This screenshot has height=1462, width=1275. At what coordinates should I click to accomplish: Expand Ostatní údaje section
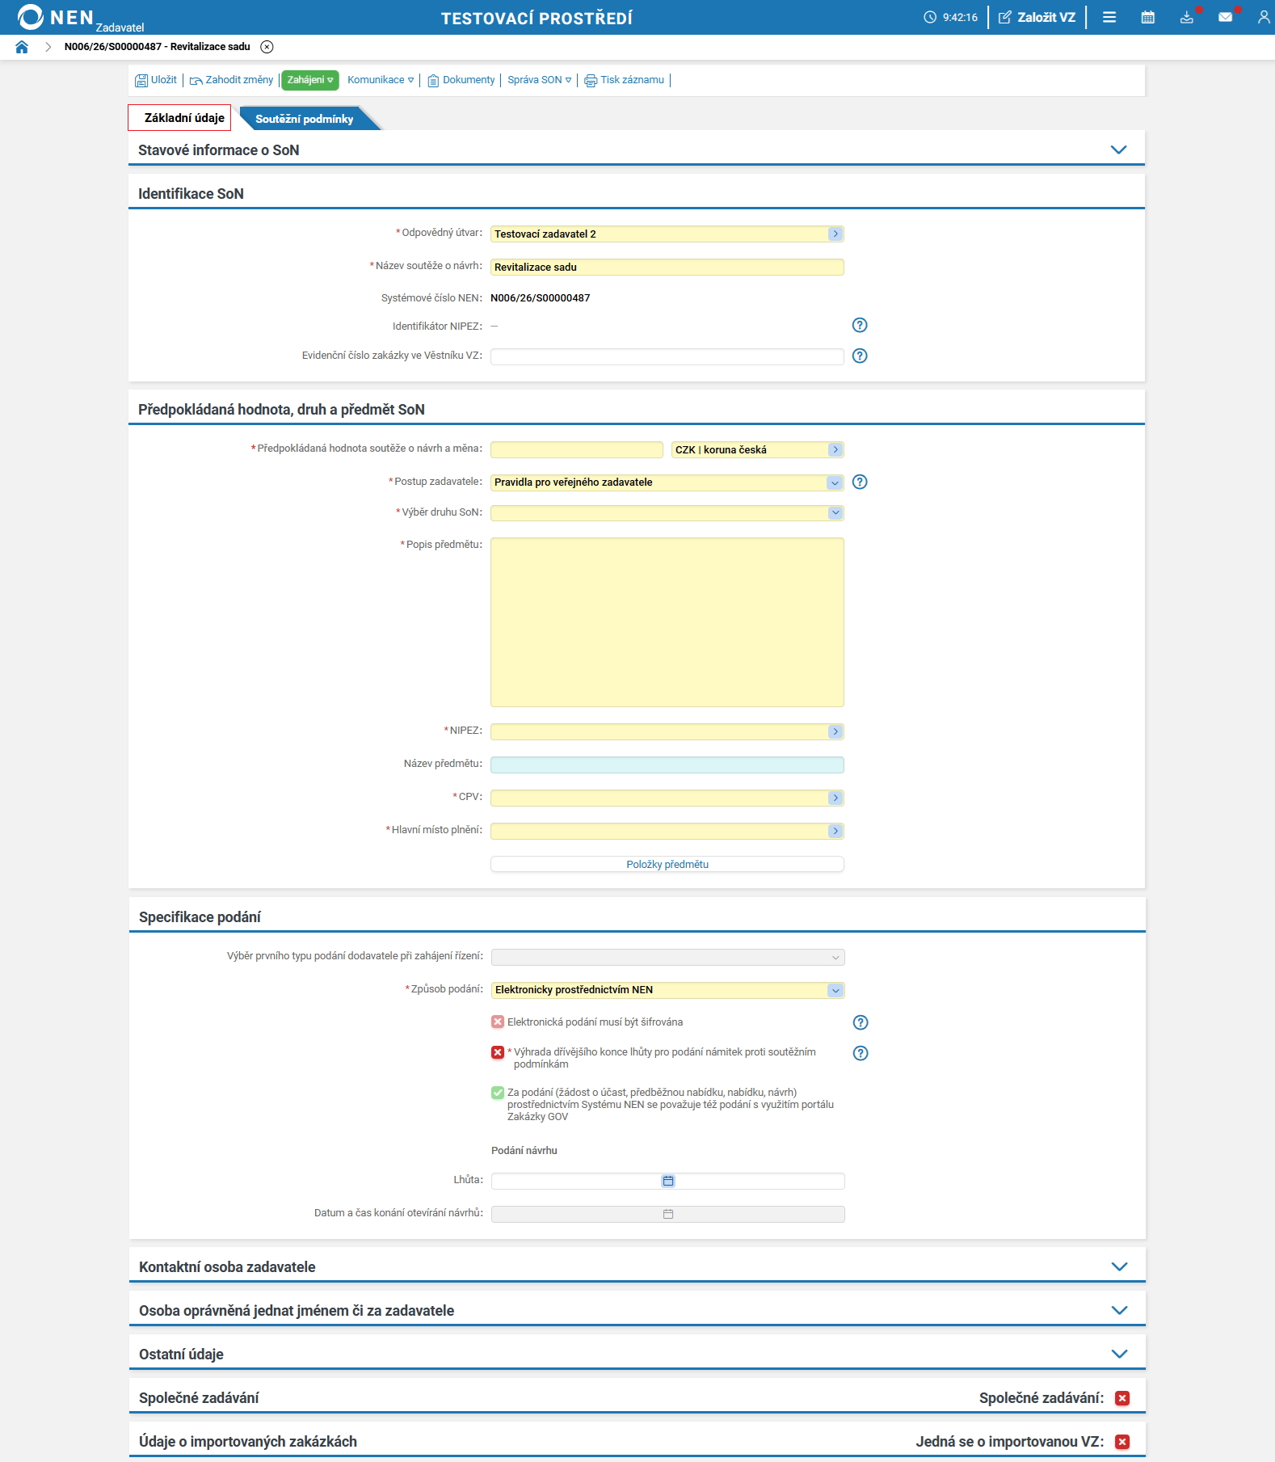[x=1119, y=1354]
